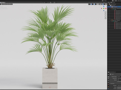Collapse the Collection item in outliner
Screen dimensions: 121x90
110,5
